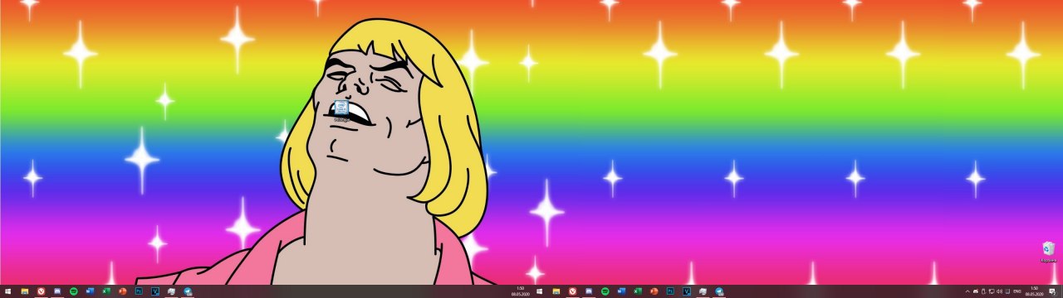The image size is (1063, 298).
Task: Click gray device icon beside Telegram, left taskbar
Action: click(171, 291)
